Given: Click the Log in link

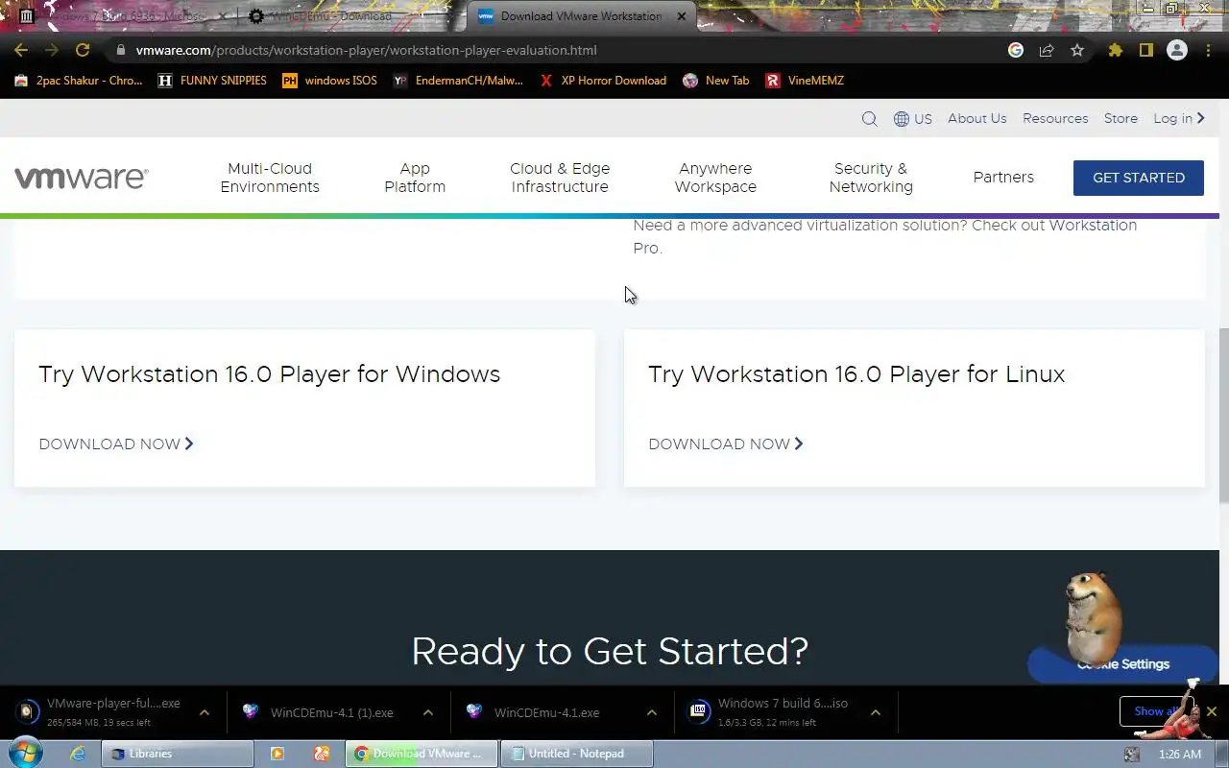Looking at the screenshot, I should tap(1179, 119).
